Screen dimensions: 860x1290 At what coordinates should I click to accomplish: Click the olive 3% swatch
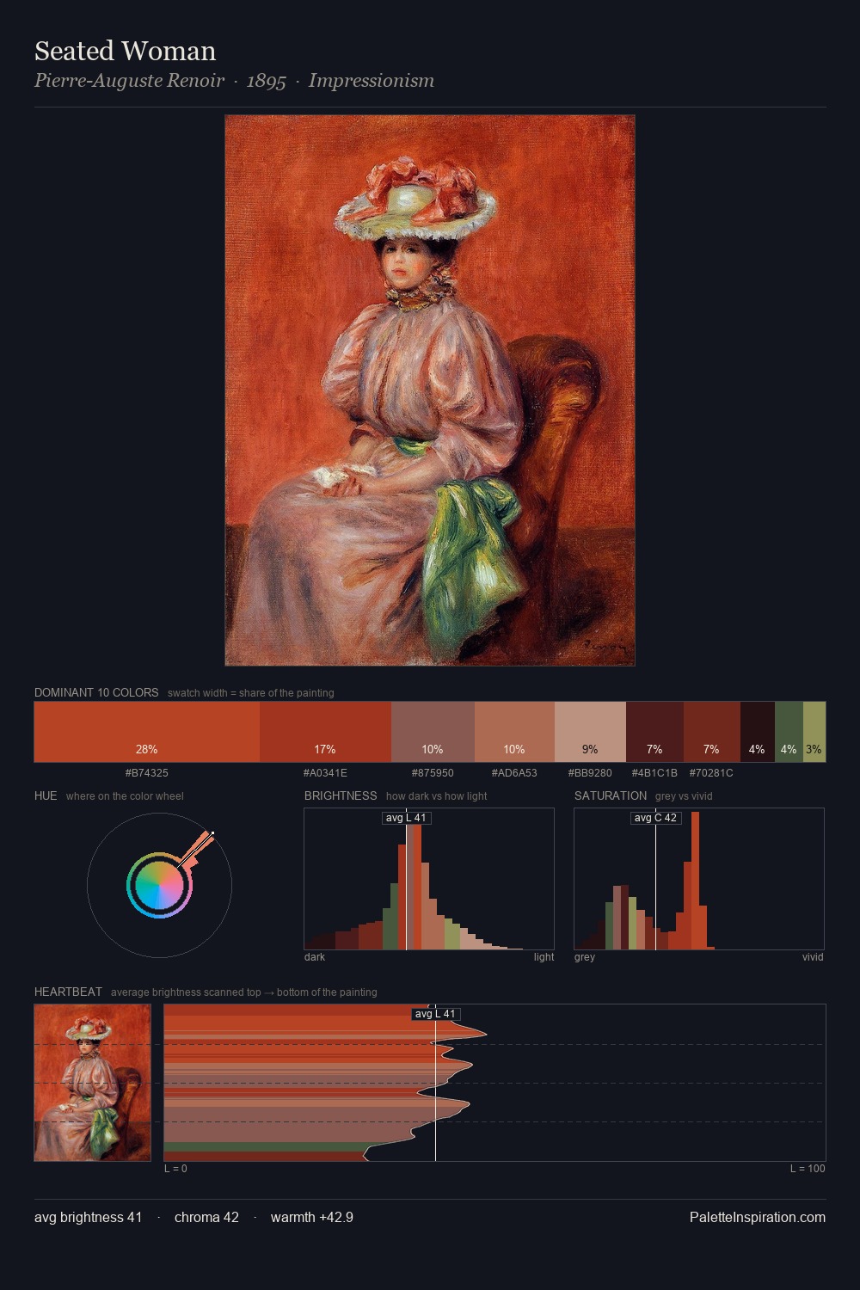[x=814, y=732]
